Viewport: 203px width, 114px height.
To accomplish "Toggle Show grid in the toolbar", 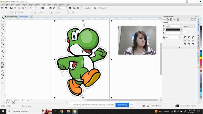I will pyautogui.click(x=78, y=8).
